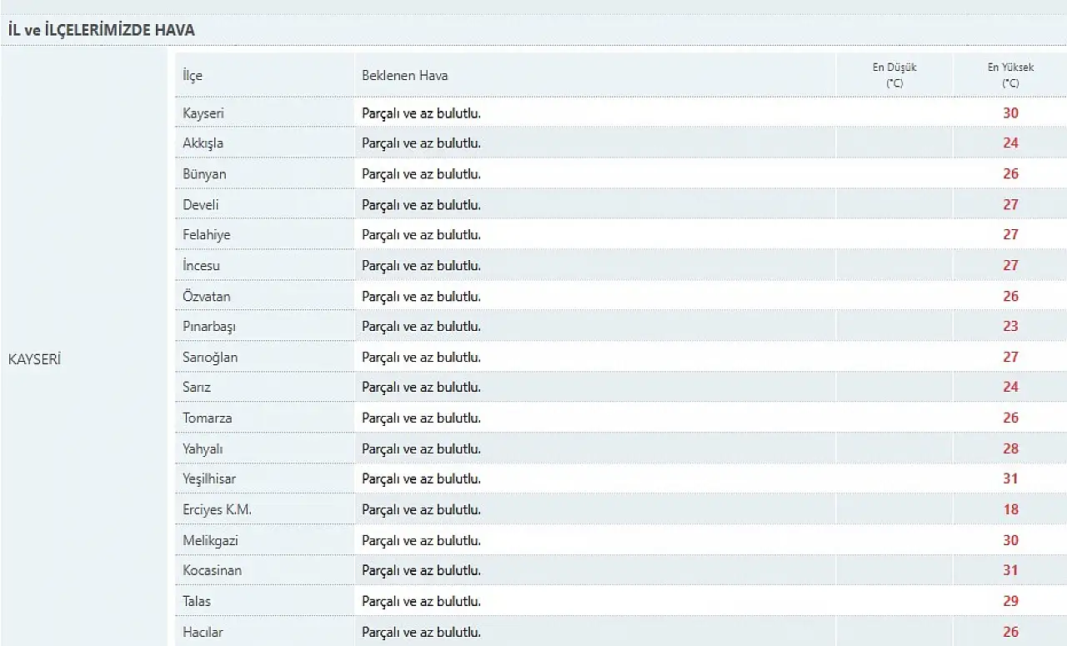The width and height of the screenshot is (1067, 646).
Task: Select the İncesu district name
Action: (202, 265)
